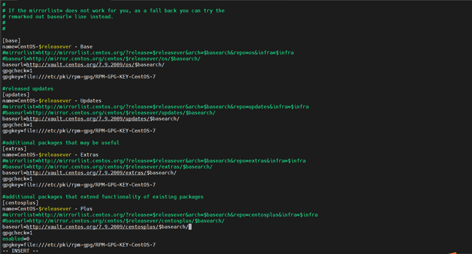Click the vault.centos.org extras baseurl link
This screenshot has height=254, width=472.
pyautogui.click(x=86, y=173)
